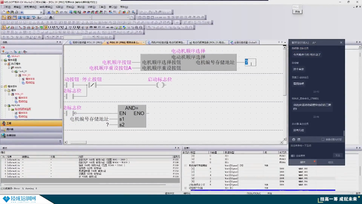Click the Zoom In magnifier icon
The image size is (362, 204).
tap(137, 27)
